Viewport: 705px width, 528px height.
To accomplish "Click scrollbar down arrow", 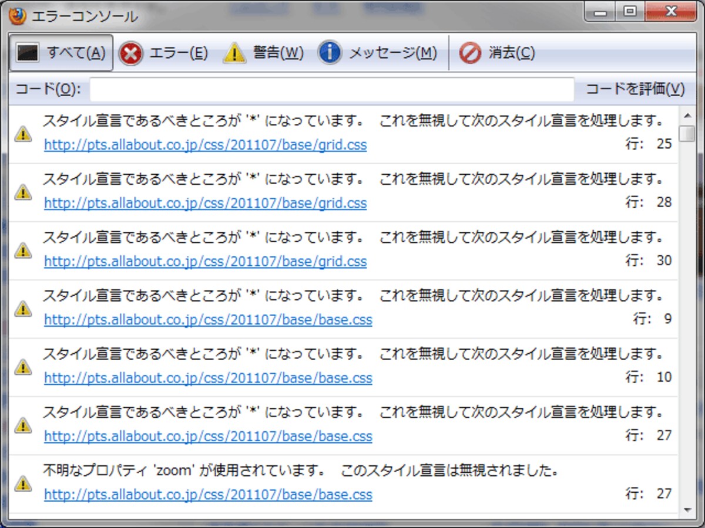I will point(686,509).
